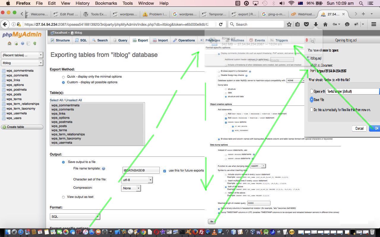Screen dimensions: 380x237
Task: Click the phpMyAdmin logo
Action: click(x=22, y=35)
